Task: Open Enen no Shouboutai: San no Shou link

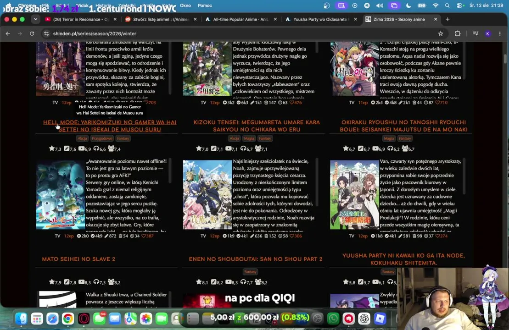Action: [256, 259]
